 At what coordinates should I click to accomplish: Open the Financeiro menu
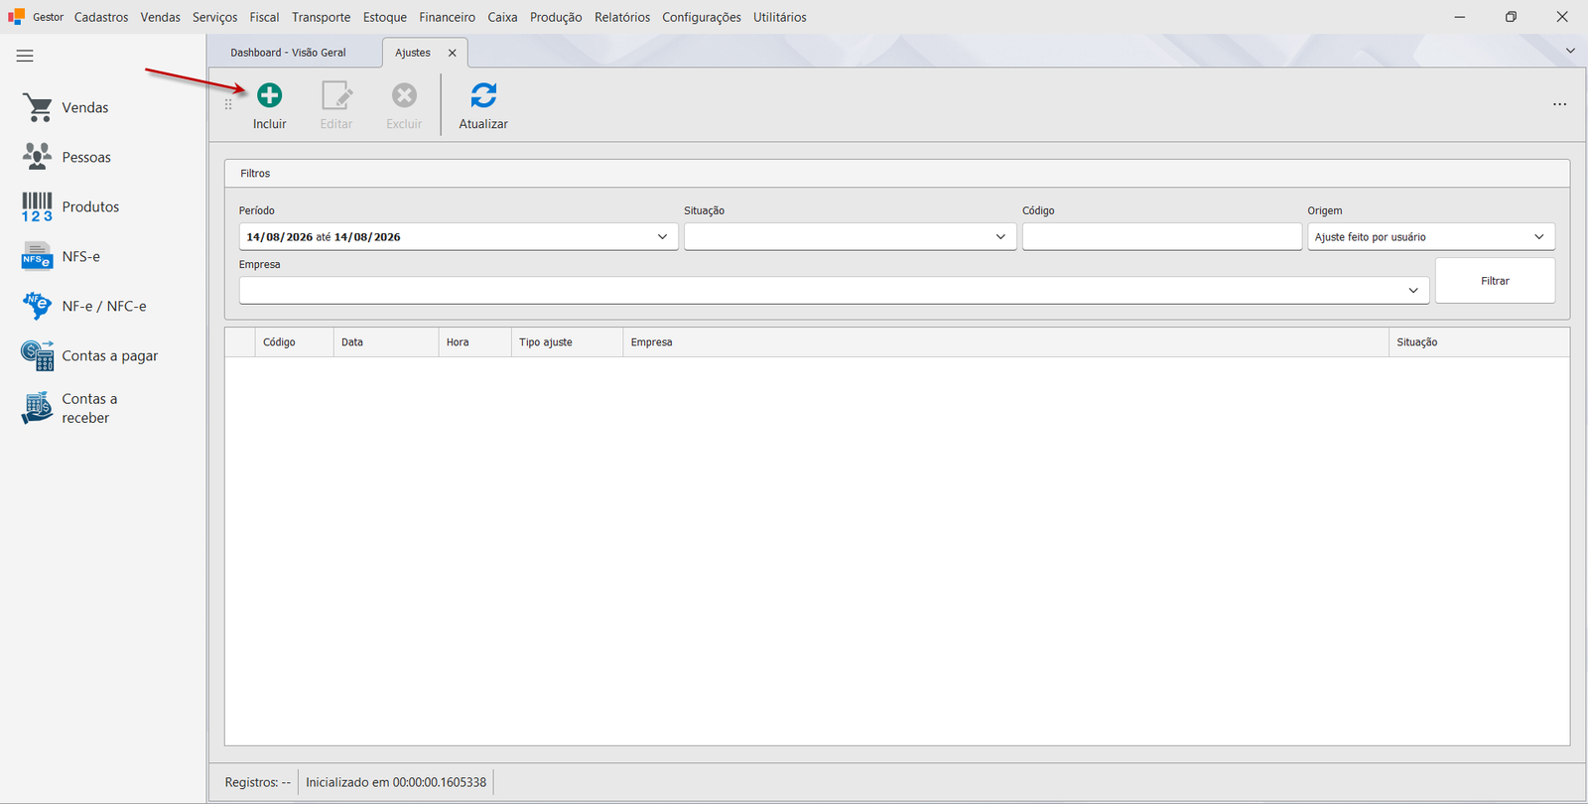(448, 17)
